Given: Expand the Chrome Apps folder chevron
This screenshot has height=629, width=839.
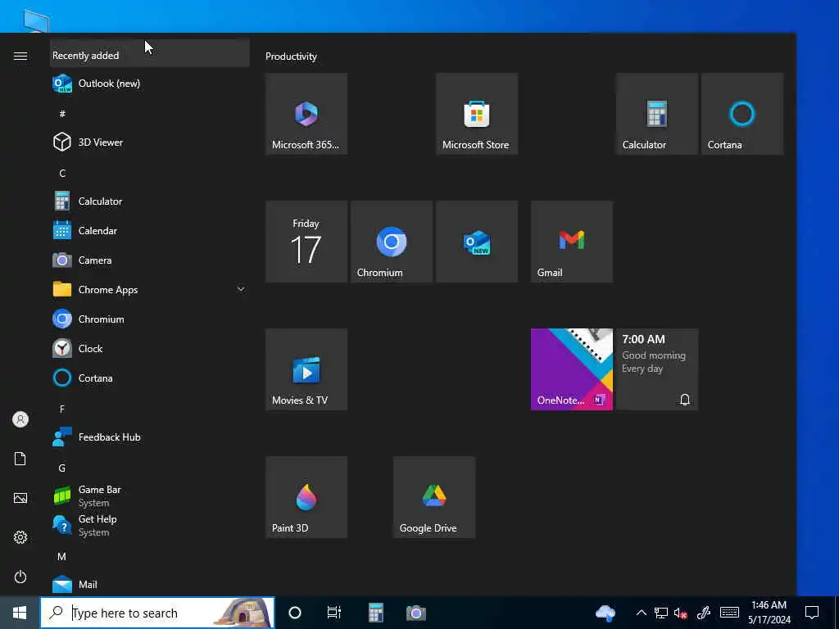Looking at the screenshot, I should point(241,289).
